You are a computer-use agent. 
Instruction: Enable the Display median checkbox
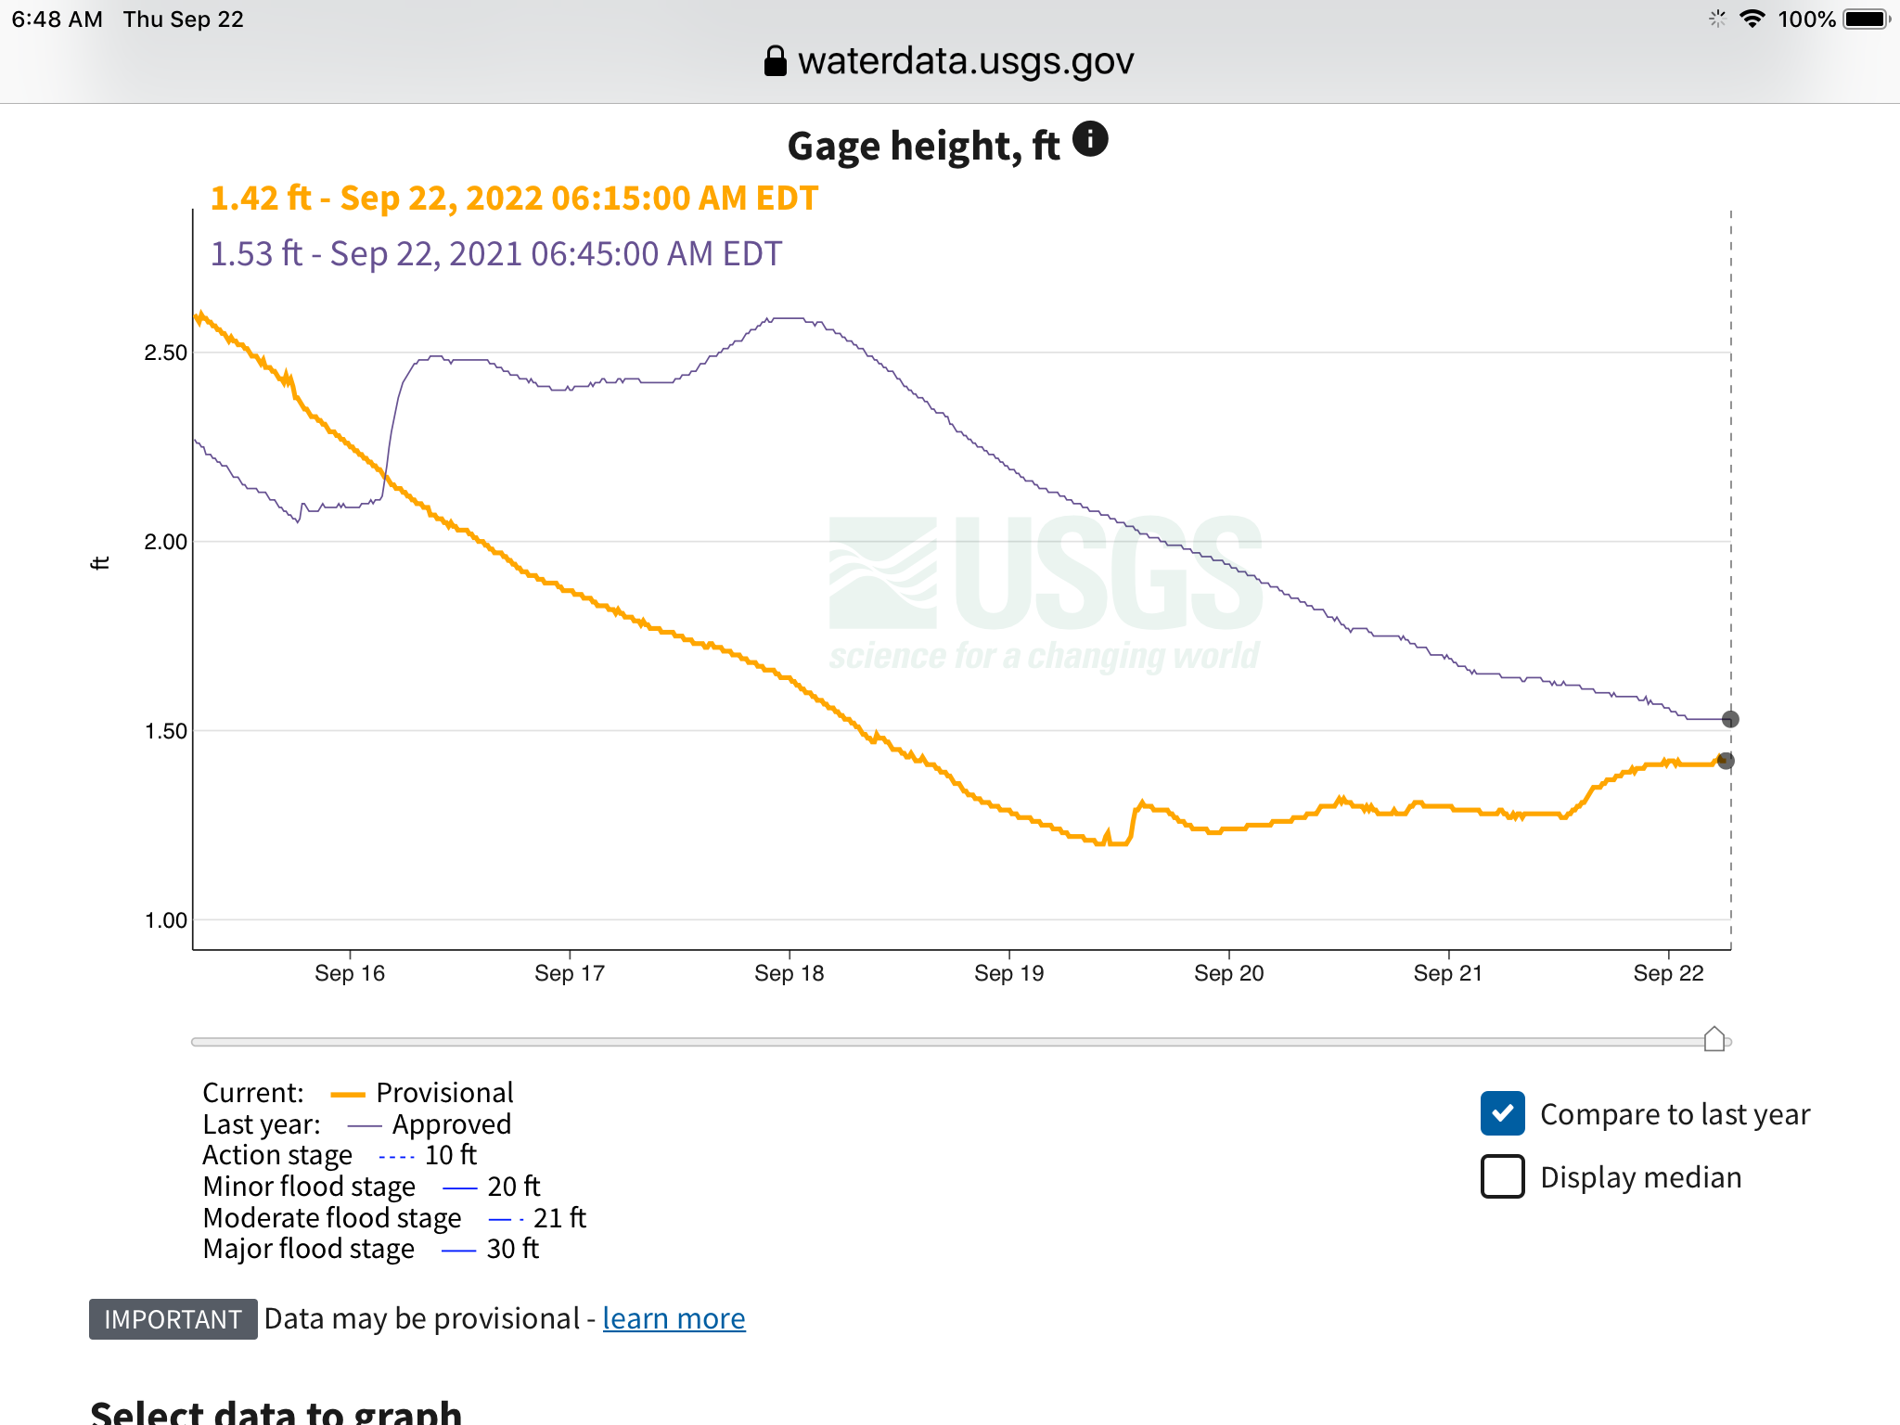pos(1503,1176)
